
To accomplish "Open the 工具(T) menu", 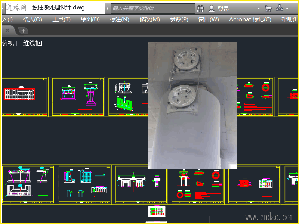I will point(61,19).
